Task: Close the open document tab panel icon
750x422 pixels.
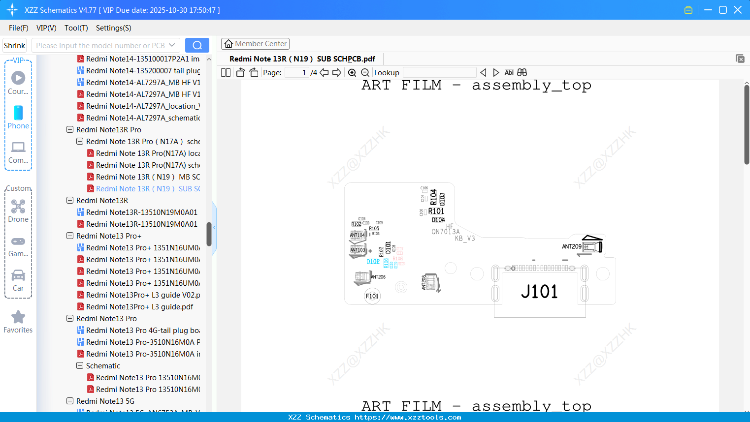Action: pyautogui.click(x=740, y=59)
